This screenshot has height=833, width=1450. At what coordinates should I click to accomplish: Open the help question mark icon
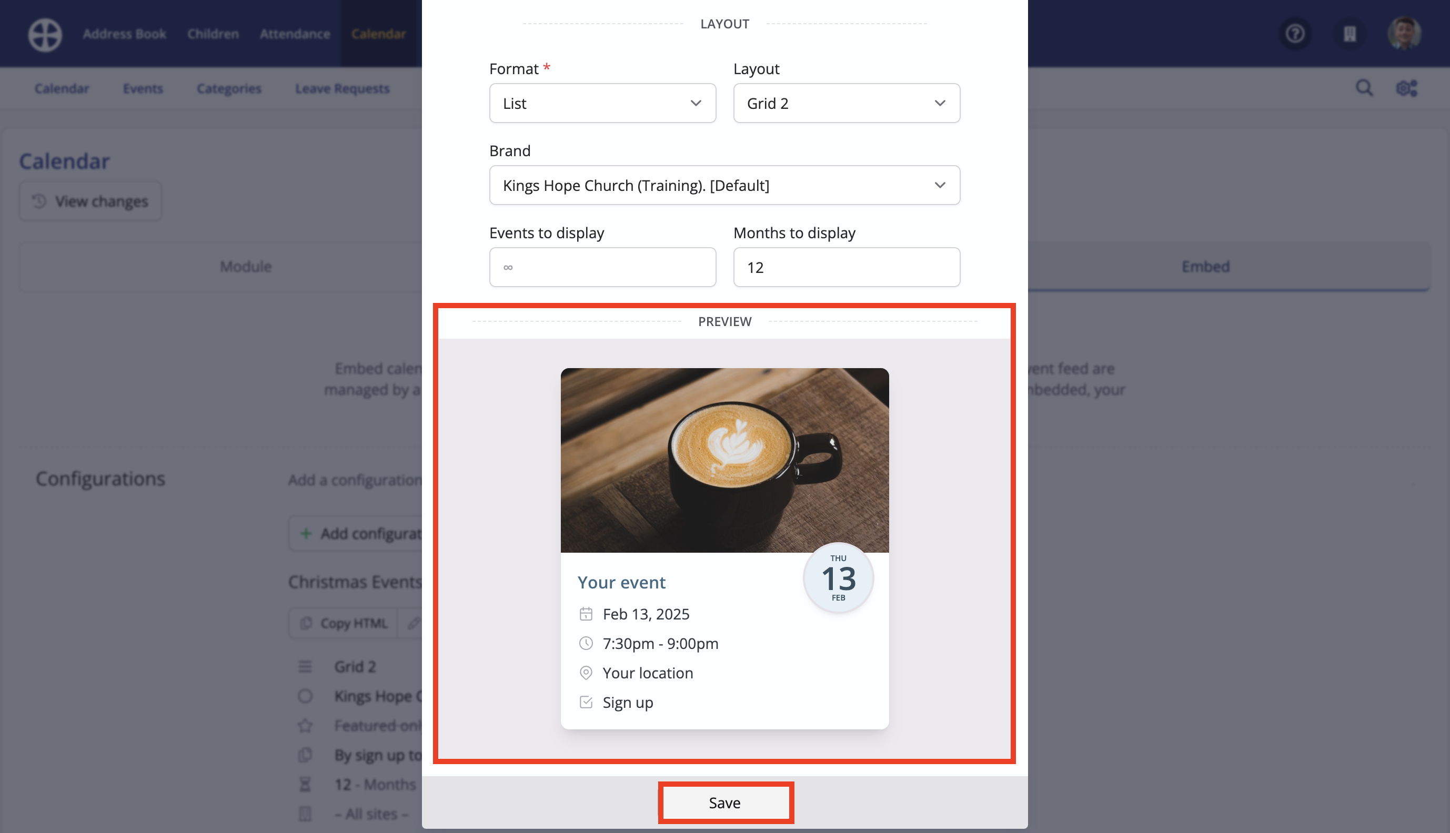[x=1295, y=34]
